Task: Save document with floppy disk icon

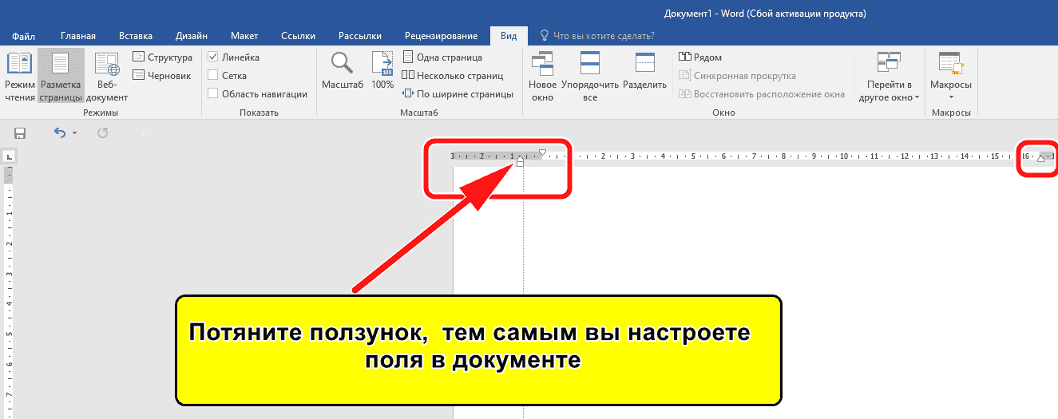Action: click(x=20, y=133)
